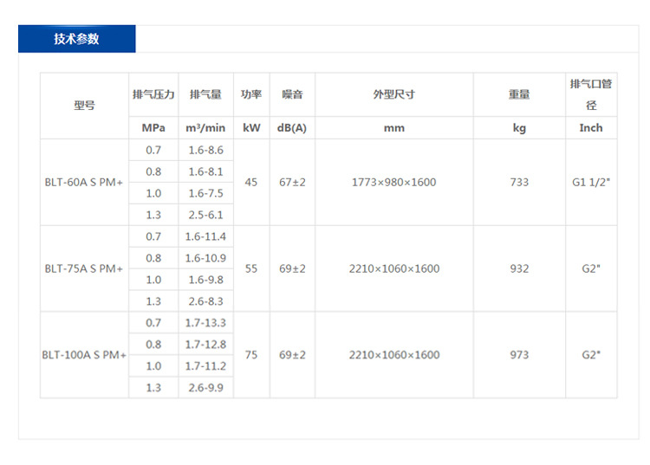Click the 1.6-11.4 air flow value
Viewport: 650px width, 465px height.
(205, 236)
